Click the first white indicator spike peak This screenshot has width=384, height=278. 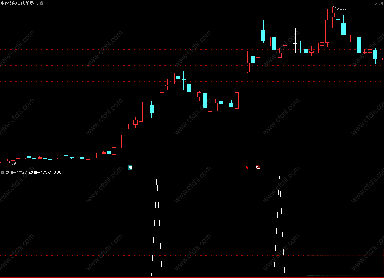(157, 176)
